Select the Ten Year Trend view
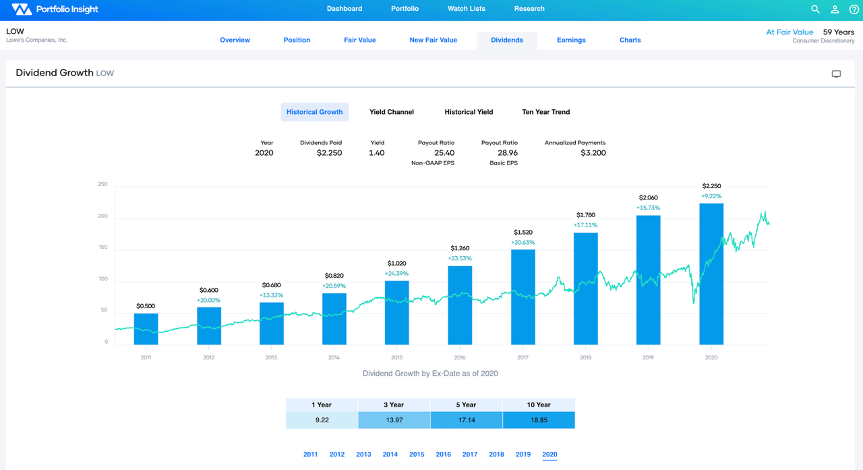 (x=546, y=111)
